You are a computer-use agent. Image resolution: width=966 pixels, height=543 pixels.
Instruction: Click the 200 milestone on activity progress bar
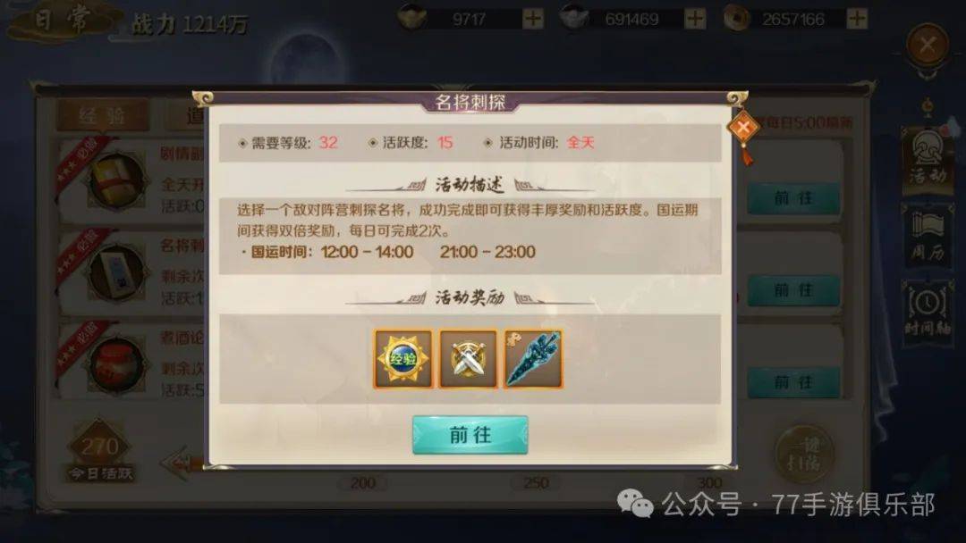(363, 483)
